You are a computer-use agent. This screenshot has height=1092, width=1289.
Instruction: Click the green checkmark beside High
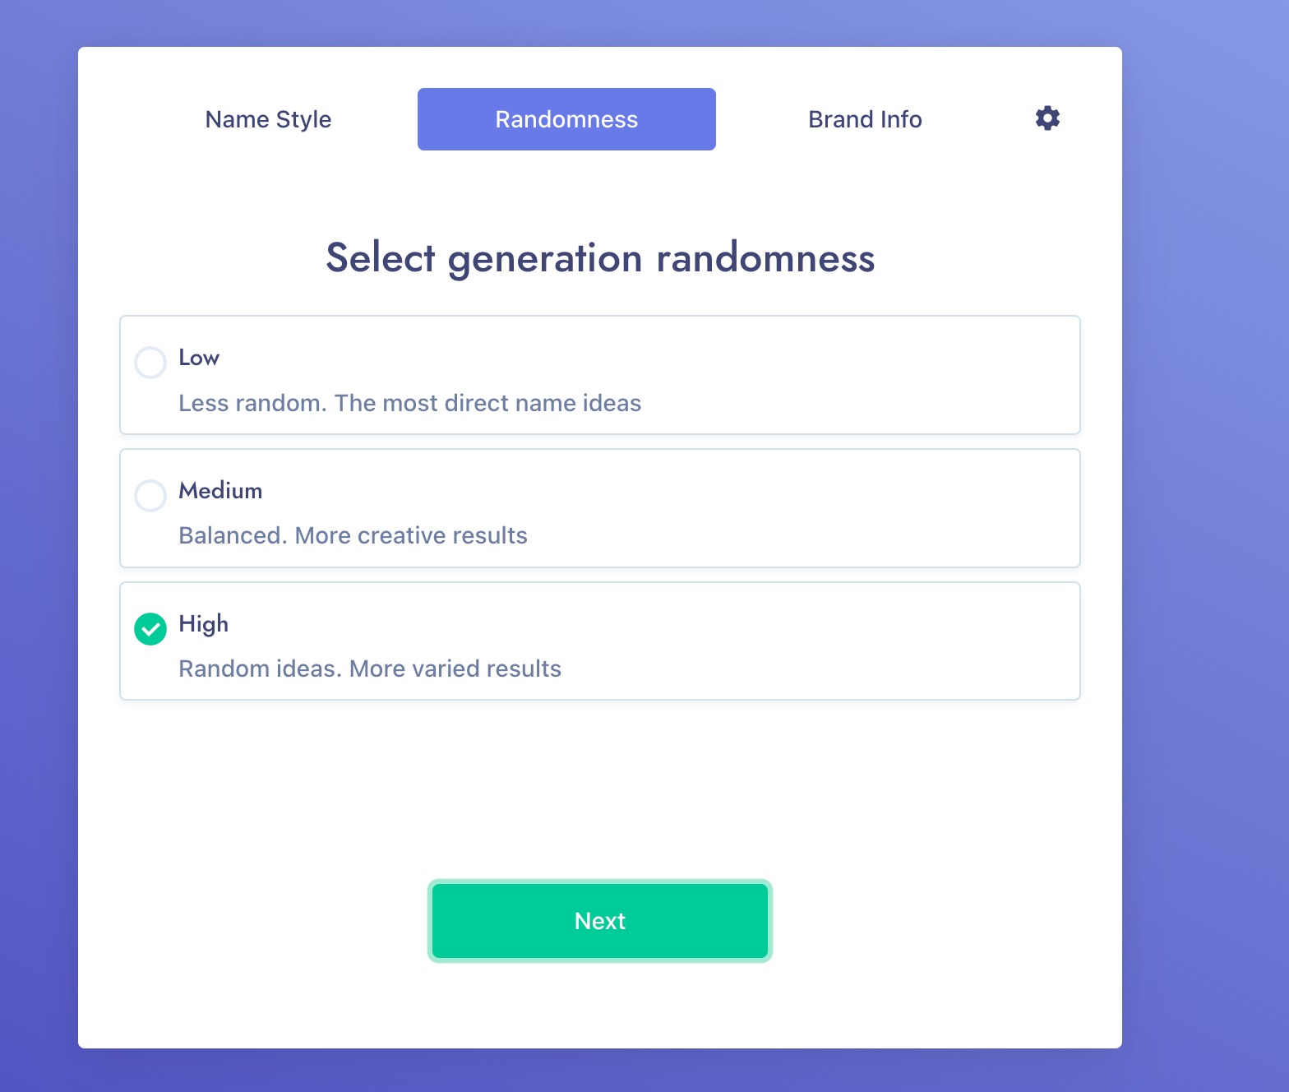(150, 629)
